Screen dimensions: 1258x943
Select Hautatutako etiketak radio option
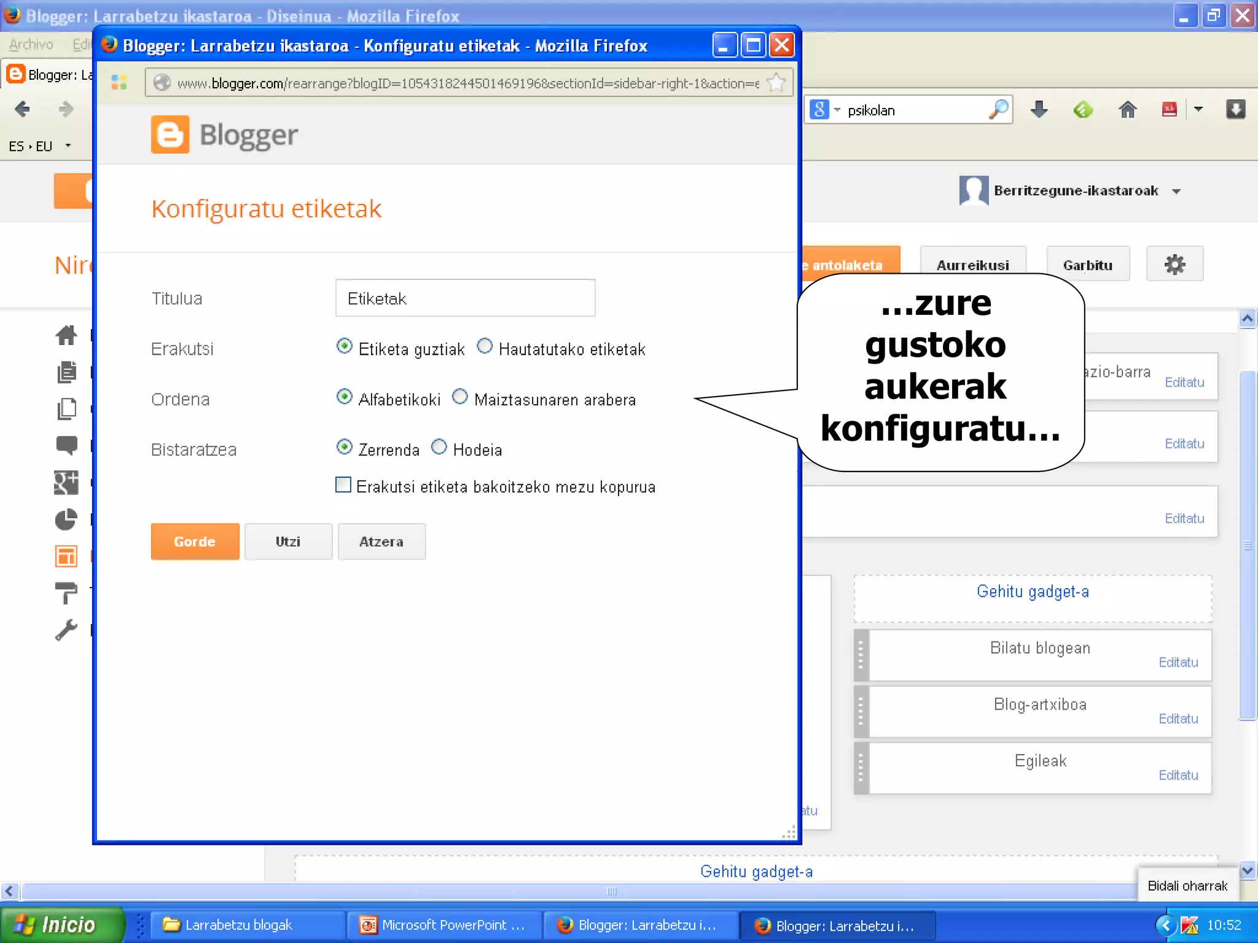[x=485, y=346]
